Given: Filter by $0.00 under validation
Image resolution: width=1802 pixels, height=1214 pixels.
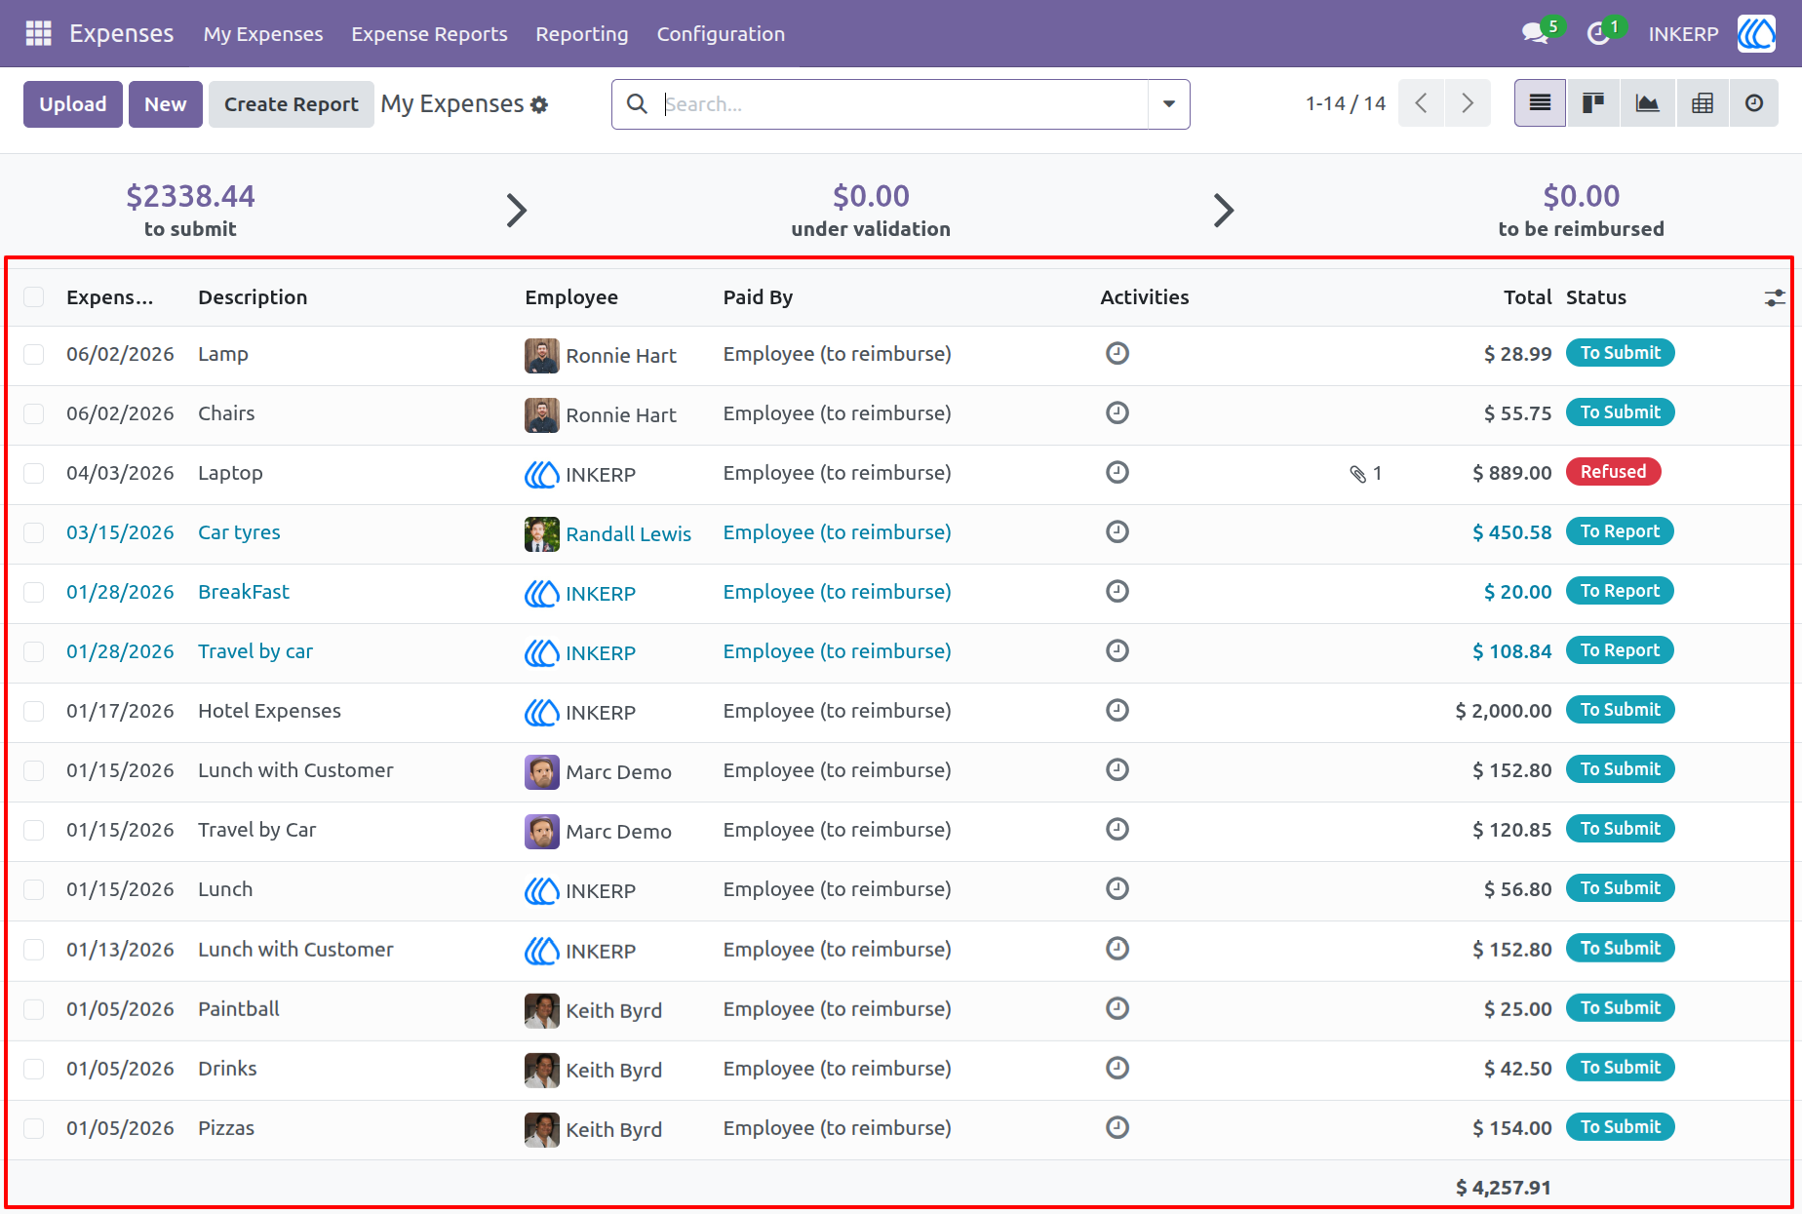Looking at the screenshot, I should (x=871, y=210).
